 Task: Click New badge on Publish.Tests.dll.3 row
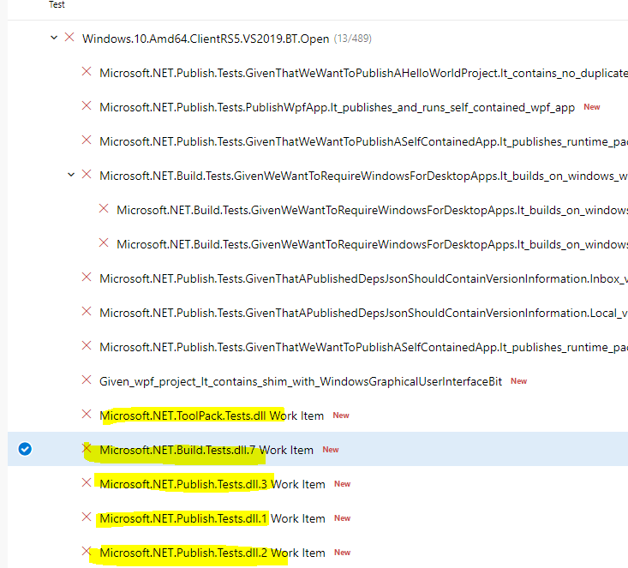coord(342,484)
